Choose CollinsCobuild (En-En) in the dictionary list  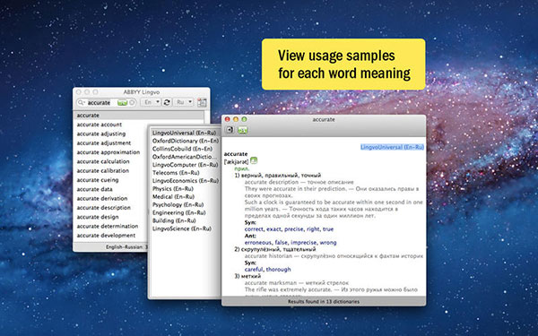(x=183, y=149)
